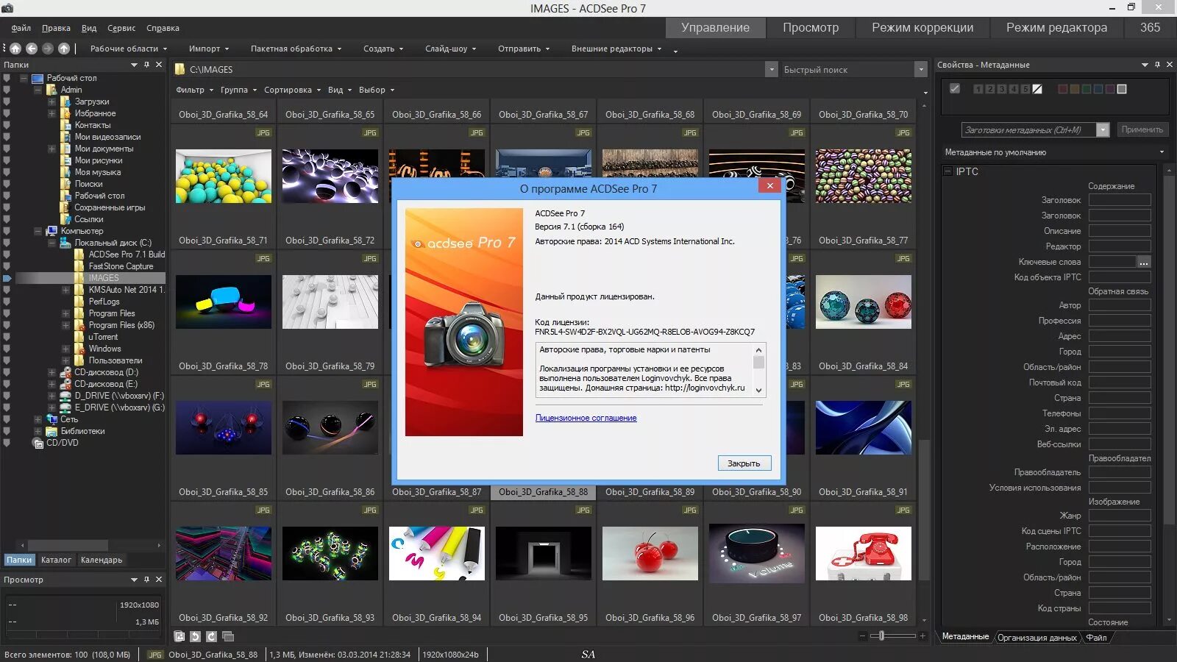Toggle the tagged checkbox in metadata panel

coord(955,88)
